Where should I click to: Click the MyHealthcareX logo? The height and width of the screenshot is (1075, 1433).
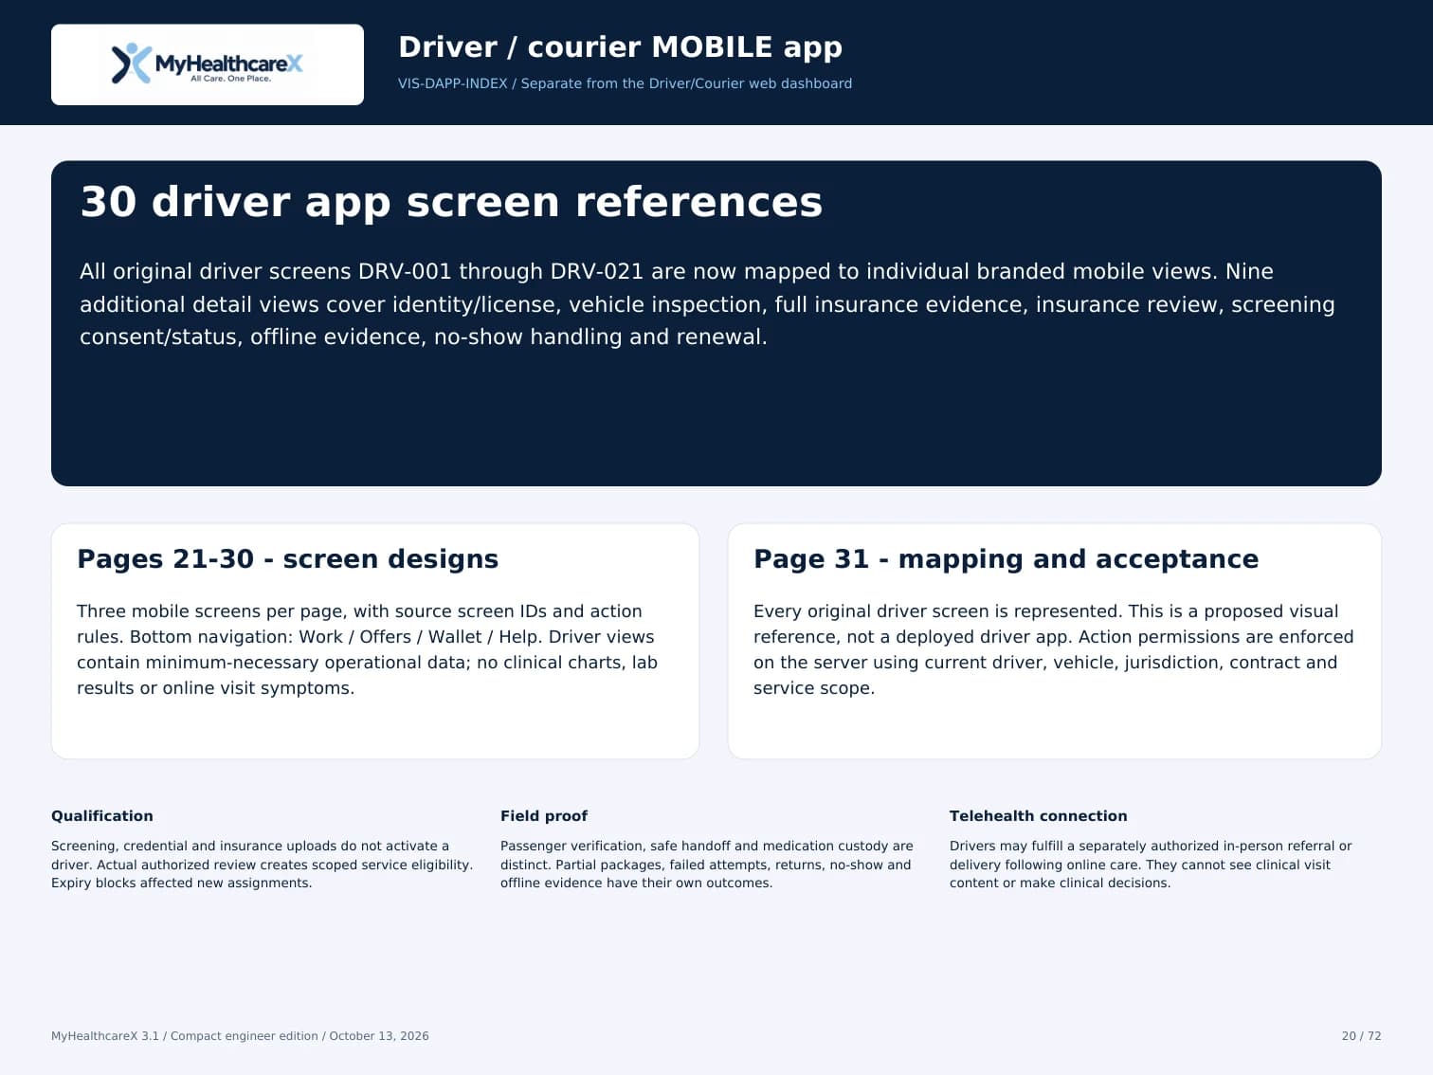208,64
